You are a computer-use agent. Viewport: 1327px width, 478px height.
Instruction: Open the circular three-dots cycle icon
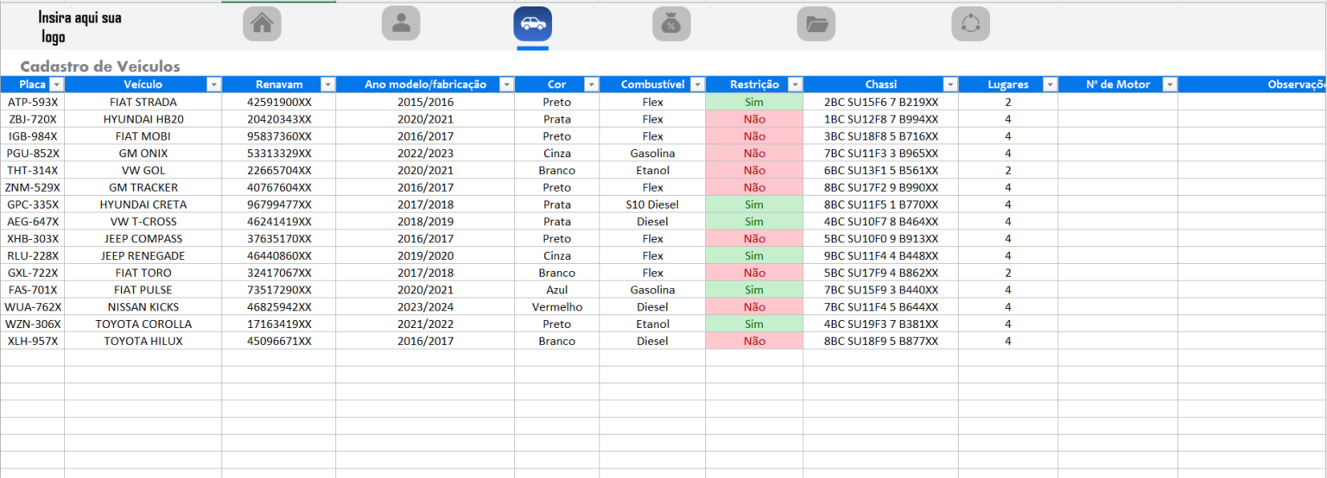(970, 24)
